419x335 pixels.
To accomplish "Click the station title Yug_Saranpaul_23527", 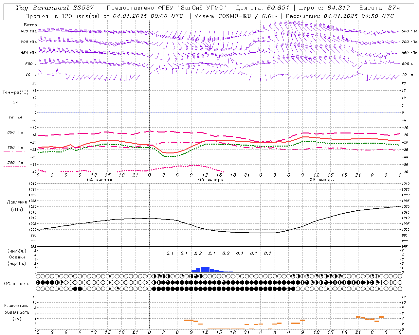I will click(55, 8).
